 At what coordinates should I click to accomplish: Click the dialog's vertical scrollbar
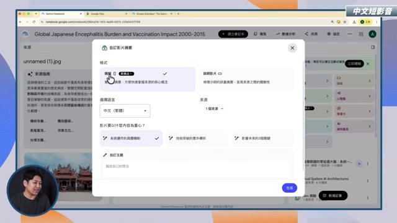(303, 116)
